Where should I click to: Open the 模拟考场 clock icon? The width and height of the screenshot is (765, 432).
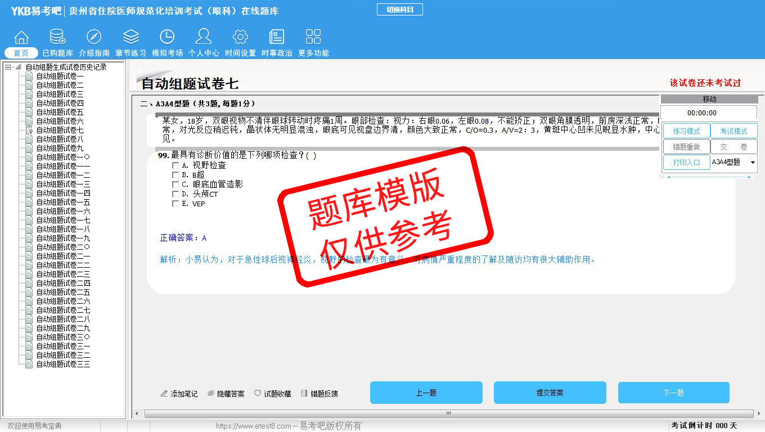pyautogui.click(x=167, y=37)
